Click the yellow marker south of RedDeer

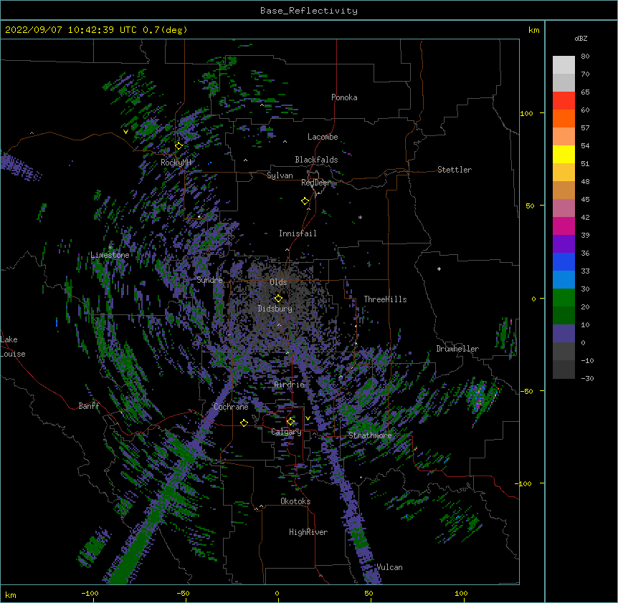pos(305,201)
